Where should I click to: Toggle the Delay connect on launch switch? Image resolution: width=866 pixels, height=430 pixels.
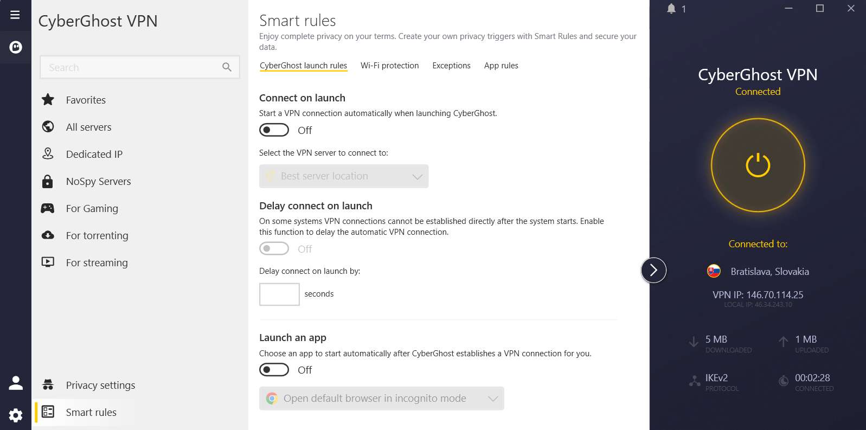pos(274,249)
